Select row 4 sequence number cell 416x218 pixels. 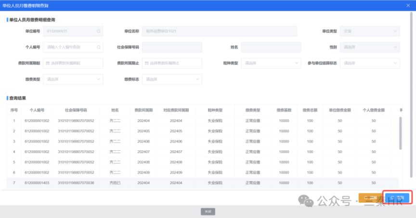14,152
